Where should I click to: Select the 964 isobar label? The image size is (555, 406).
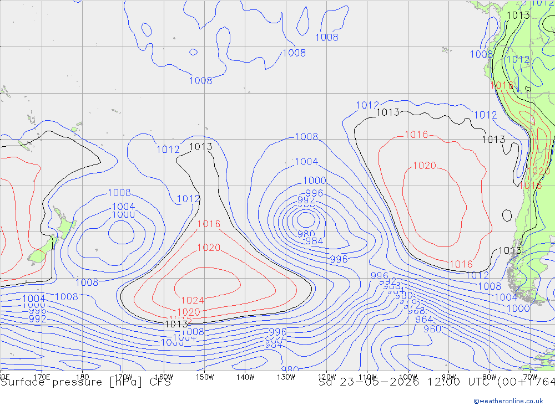[x=423, y=320]
